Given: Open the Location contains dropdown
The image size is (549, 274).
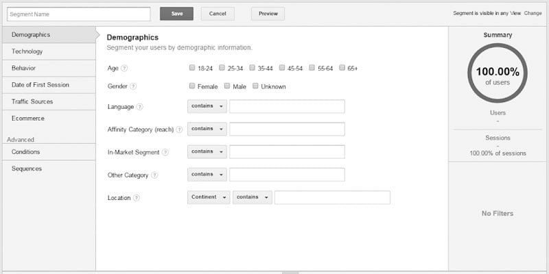Looking at the screenshot, I should point(252,197).
